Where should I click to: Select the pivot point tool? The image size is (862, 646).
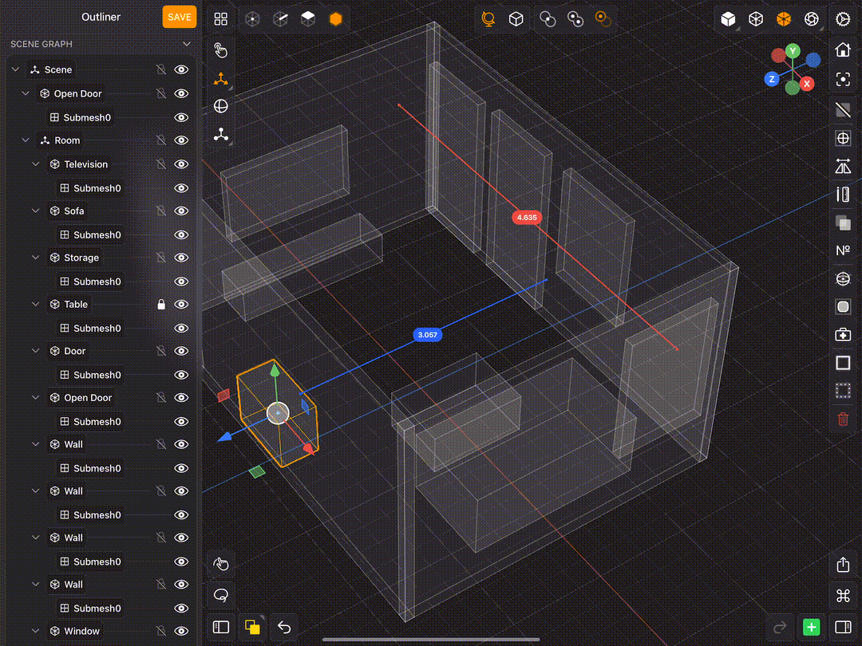tap(221, 135)
